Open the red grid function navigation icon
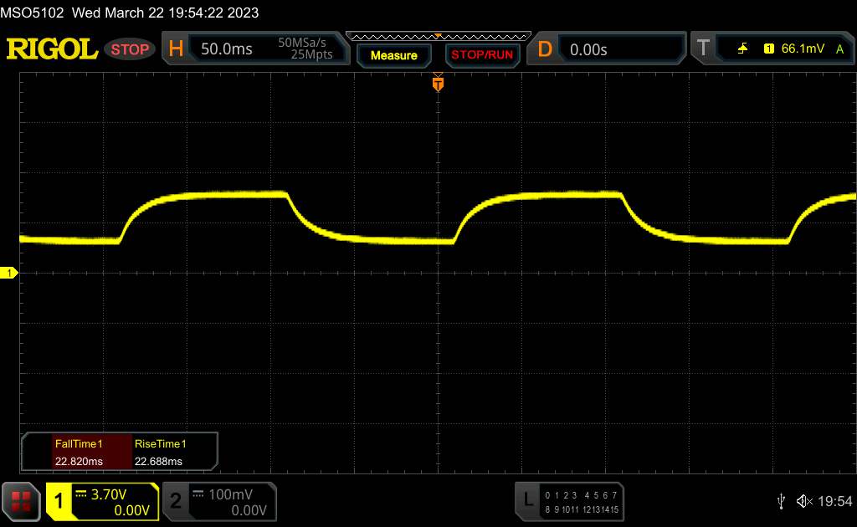The width and height of the screenshot is (857, 527). [x=21, y=501]
